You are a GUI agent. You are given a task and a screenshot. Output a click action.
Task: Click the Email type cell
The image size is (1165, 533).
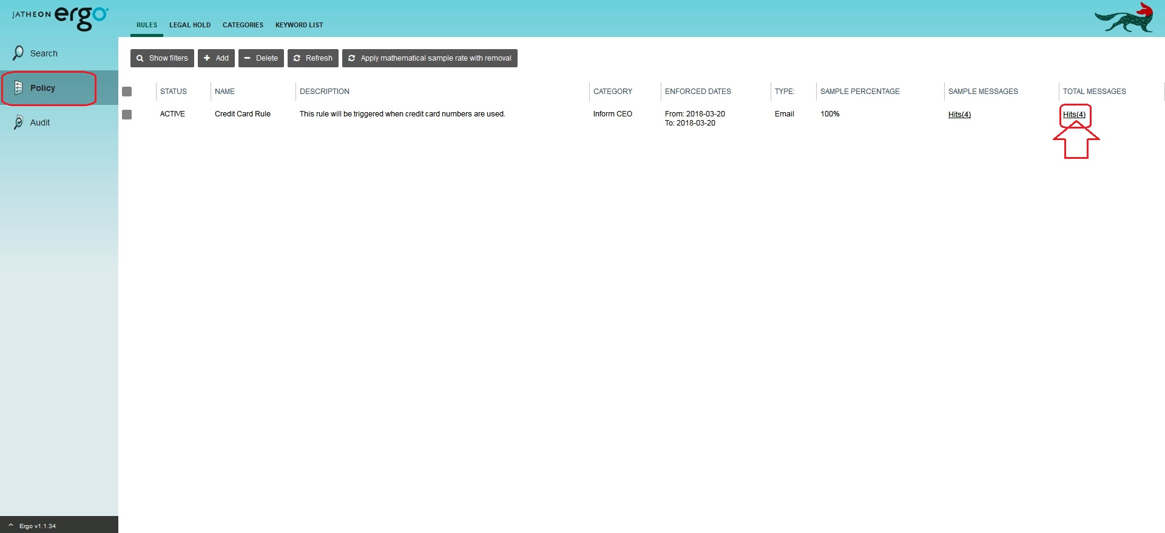click(x=785, y=114)
